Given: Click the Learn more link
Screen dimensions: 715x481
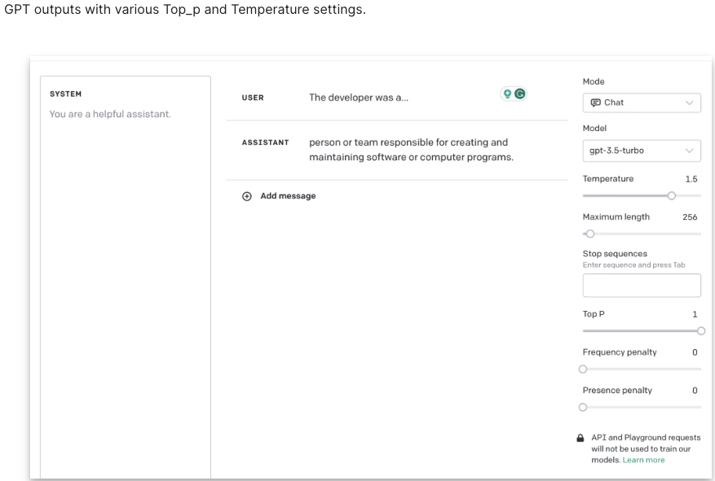Looking at the screenshot, I should pyautogui.click(x=643, y=460).
